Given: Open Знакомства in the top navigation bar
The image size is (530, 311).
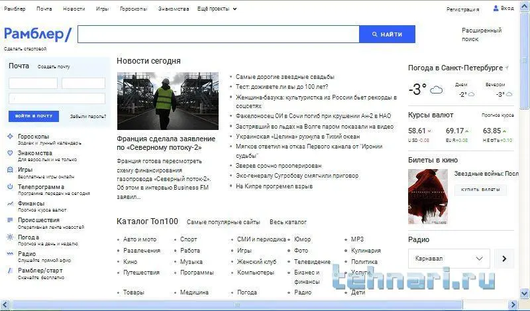Looking at the screenshot, I should coord(174,9).
